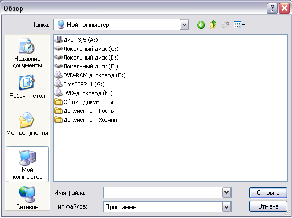Expand the Имя файла dropdown arrow
The image size is (292, 218).
click(227, 192)
